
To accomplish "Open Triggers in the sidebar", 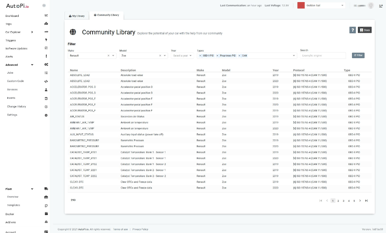I will coord(11,40).
